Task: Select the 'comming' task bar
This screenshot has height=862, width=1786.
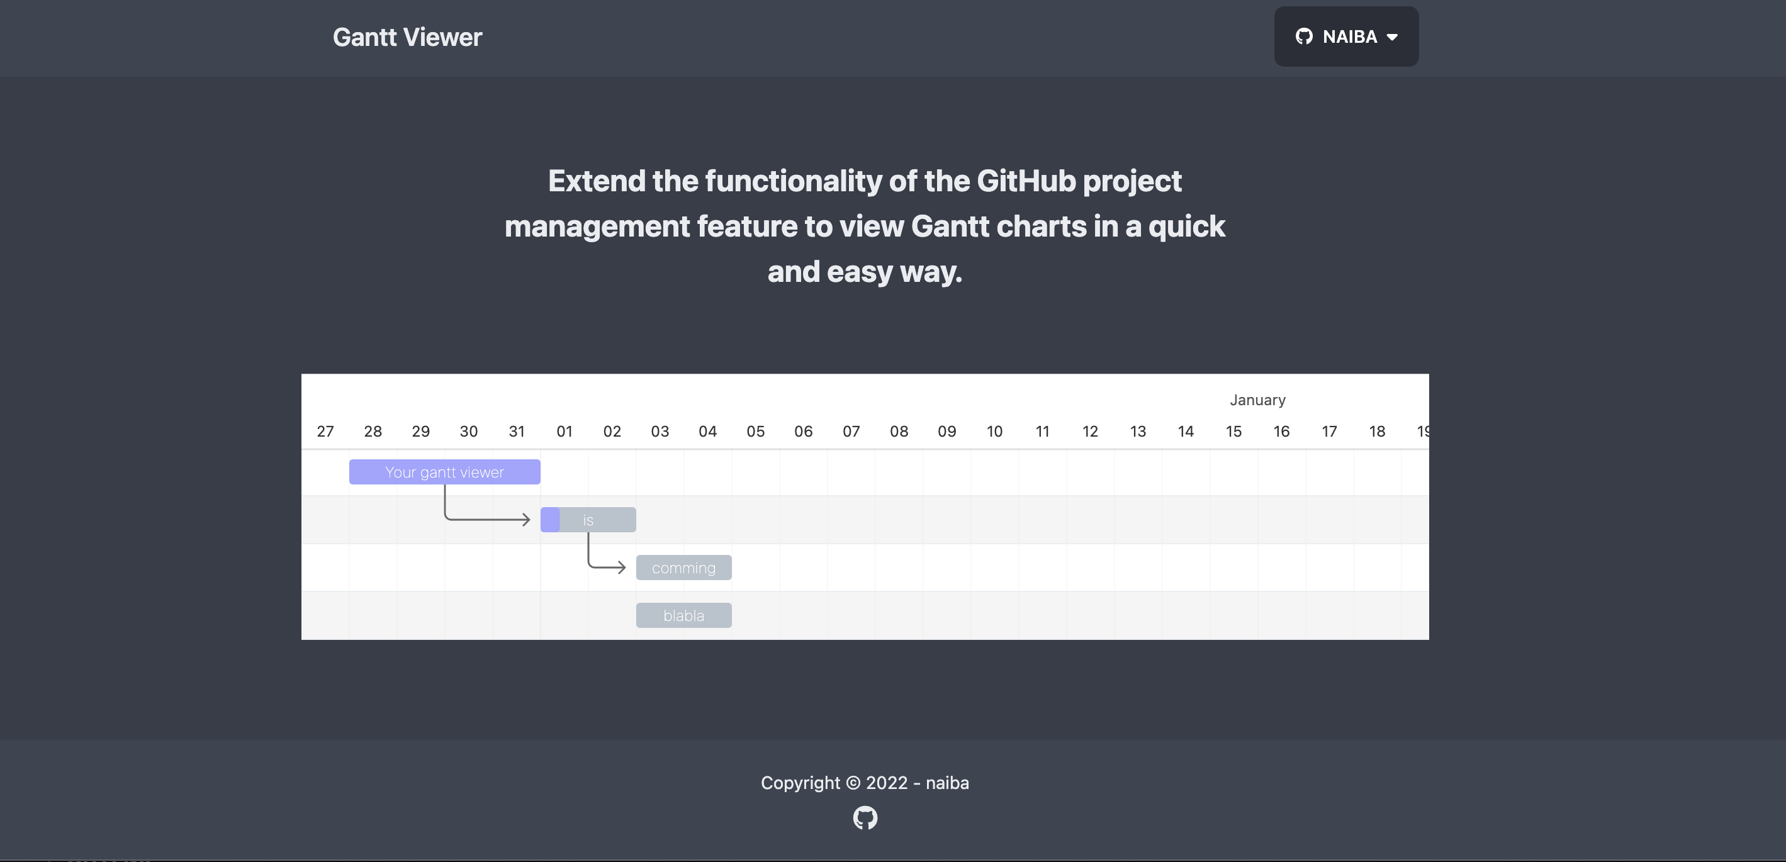Action: pyautogui.click(x=683, y=568)
